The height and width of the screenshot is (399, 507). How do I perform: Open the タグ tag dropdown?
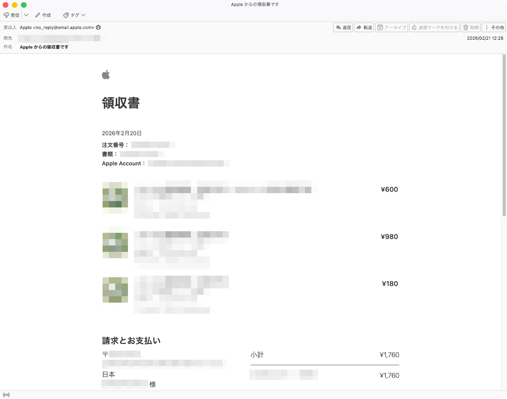coord(74,15)
